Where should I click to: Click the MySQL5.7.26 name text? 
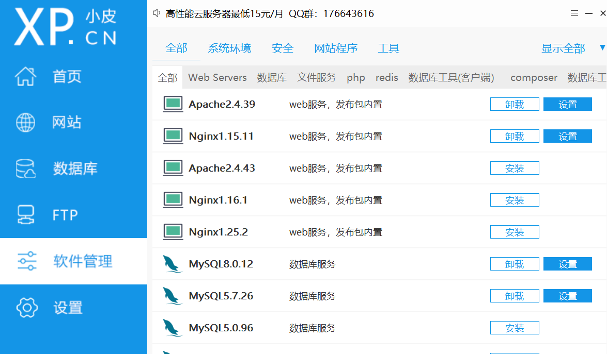[221, 296]
